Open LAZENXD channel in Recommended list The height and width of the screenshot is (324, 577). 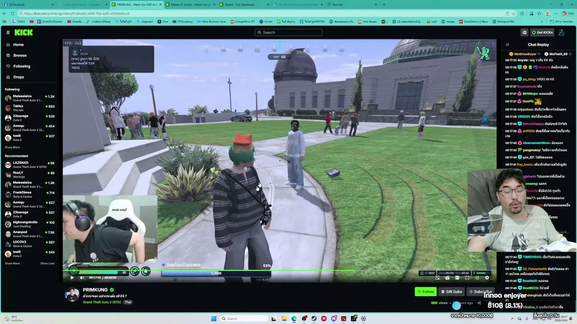coord(29,165)
